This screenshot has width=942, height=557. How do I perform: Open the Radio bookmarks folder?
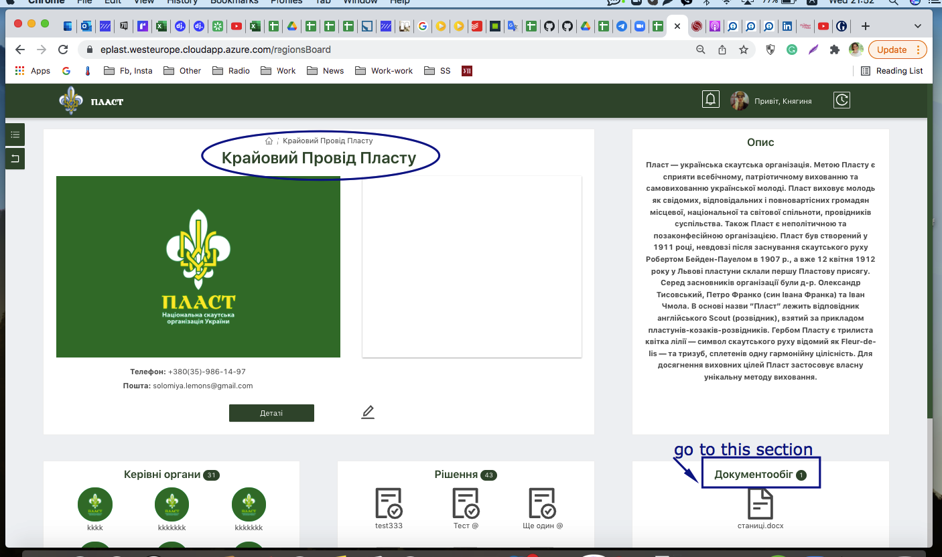tap(231, 71)
